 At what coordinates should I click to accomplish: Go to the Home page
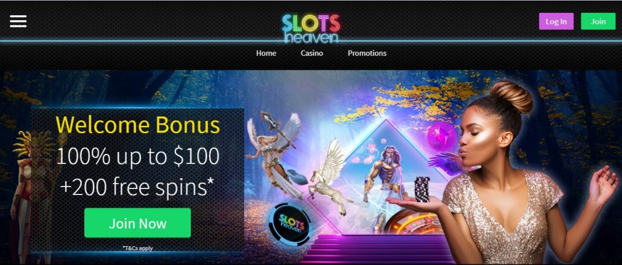(266, 53)
